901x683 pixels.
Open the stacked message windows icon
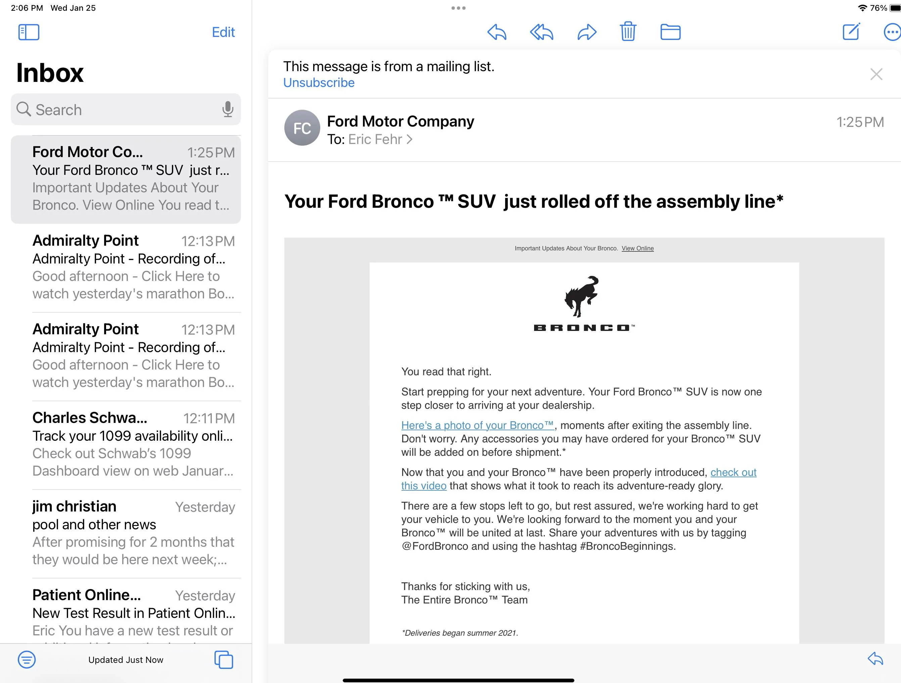point(224,660)
